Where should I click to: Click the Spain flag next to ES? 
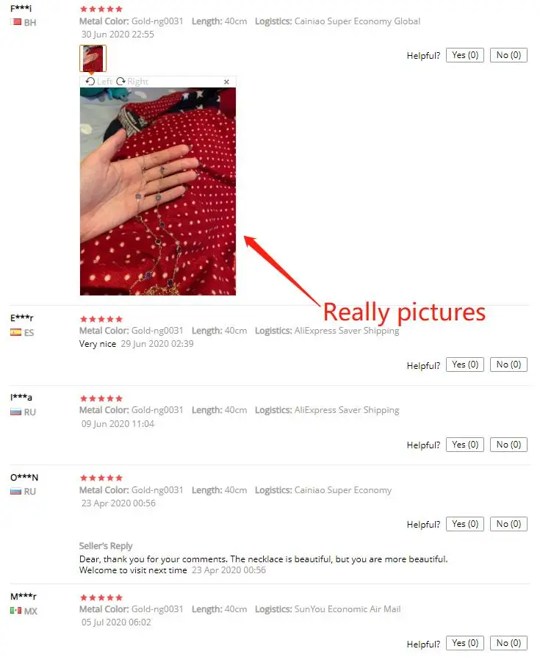tap(16, 332)
